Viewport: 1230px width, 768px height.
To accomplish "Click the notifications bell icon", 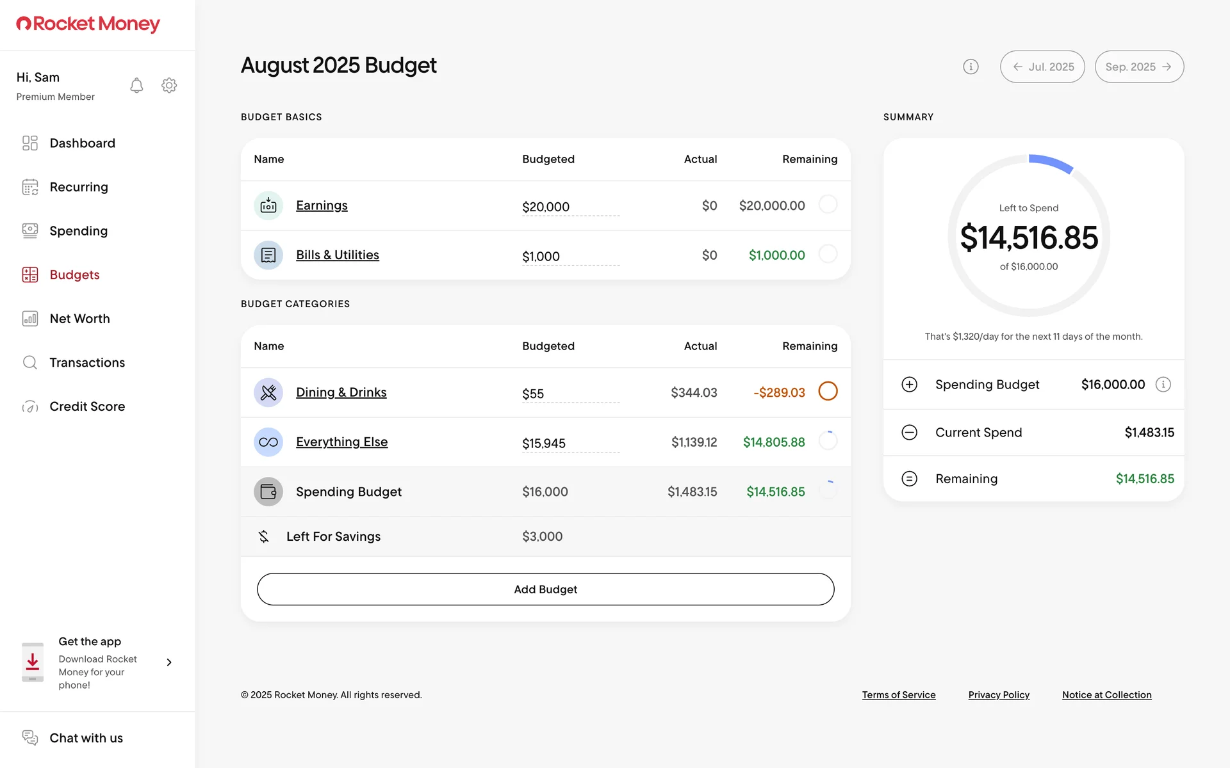I will 136,86.
